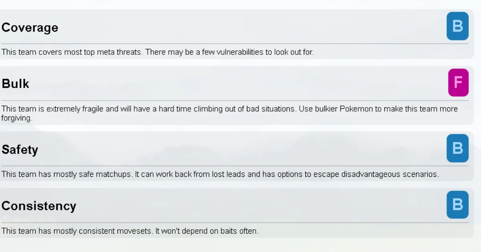The width and height of the screenshot is (481, 252).
Task: Click the divider line under the Bulk heading
Action: click(234, 100)
